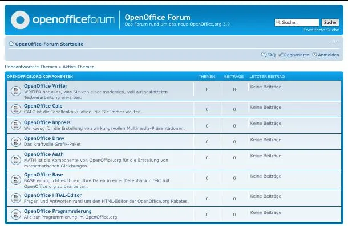
Task: Click the forum icon for OpenOffice Math
Action: point(16,160)
